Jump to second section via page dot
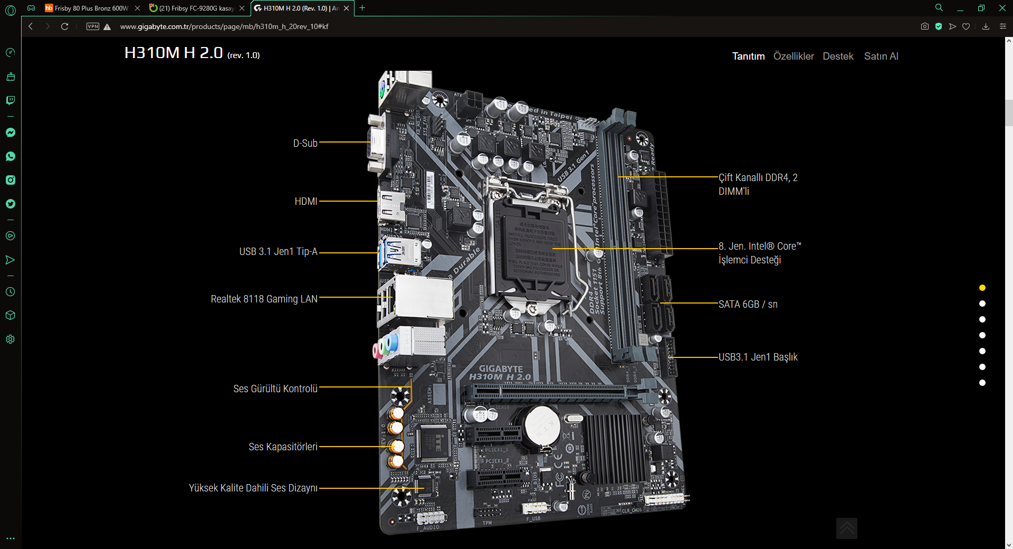The height and width of the screenshot is (549, 1013). click(982, 304)
